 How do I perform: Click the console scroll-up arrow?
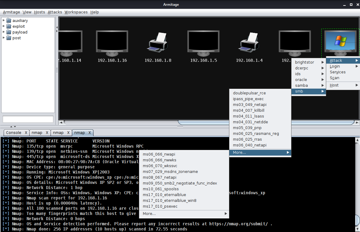[x=357, y=139]
